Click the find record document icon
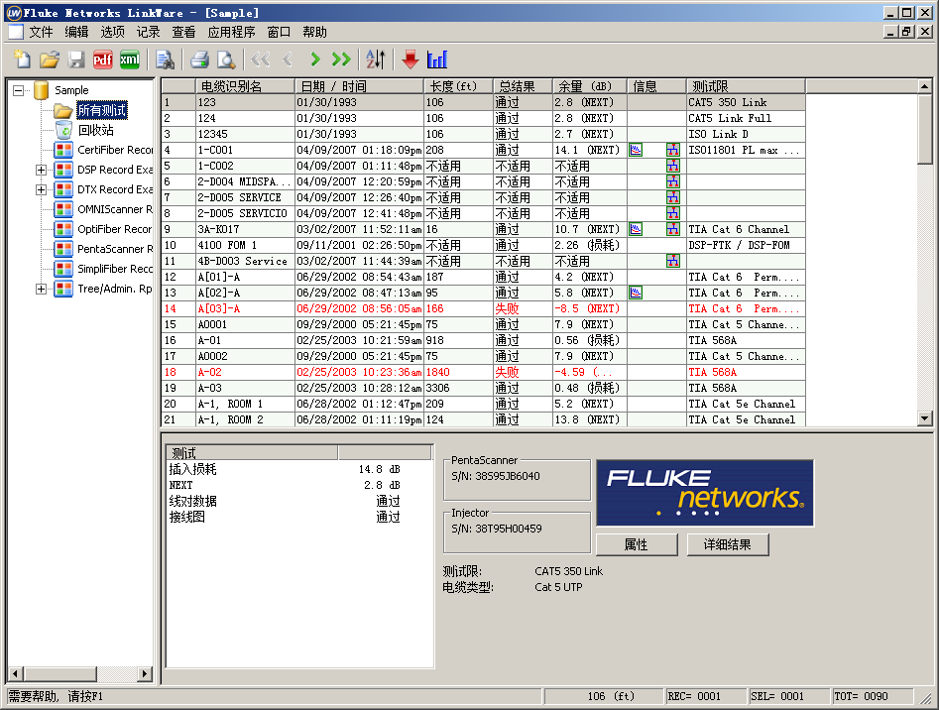 click(x=165, y=59)
